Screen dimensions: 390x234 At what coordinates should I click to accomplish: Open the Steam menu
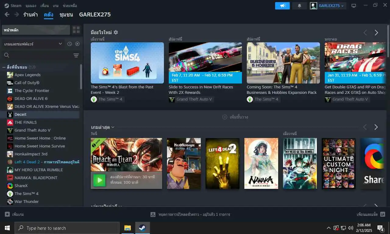(x=13, y=6)
